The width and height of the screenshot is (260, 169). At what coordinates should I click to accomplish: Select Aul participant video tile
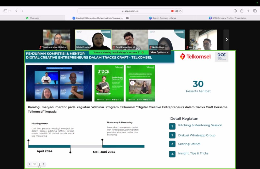tap(203, 40)
